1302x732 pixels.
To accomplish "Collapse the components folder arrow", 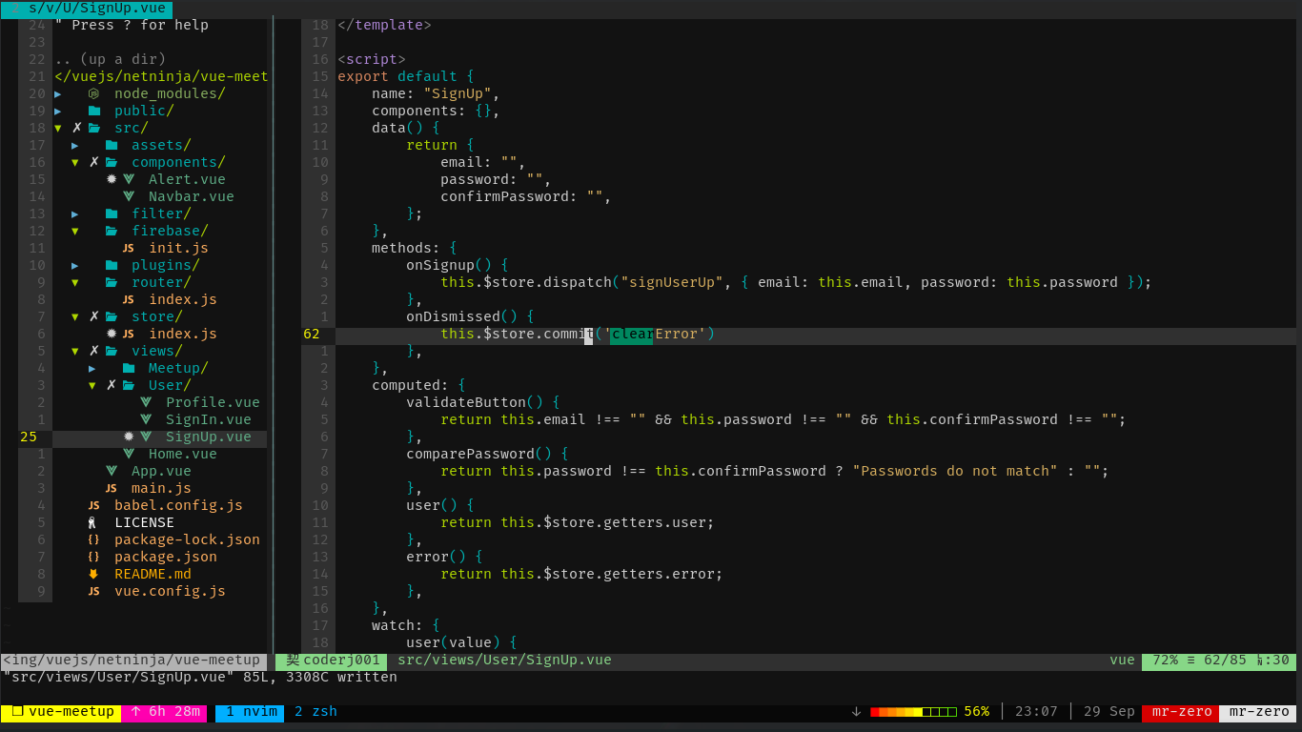I will click(75, 162).
